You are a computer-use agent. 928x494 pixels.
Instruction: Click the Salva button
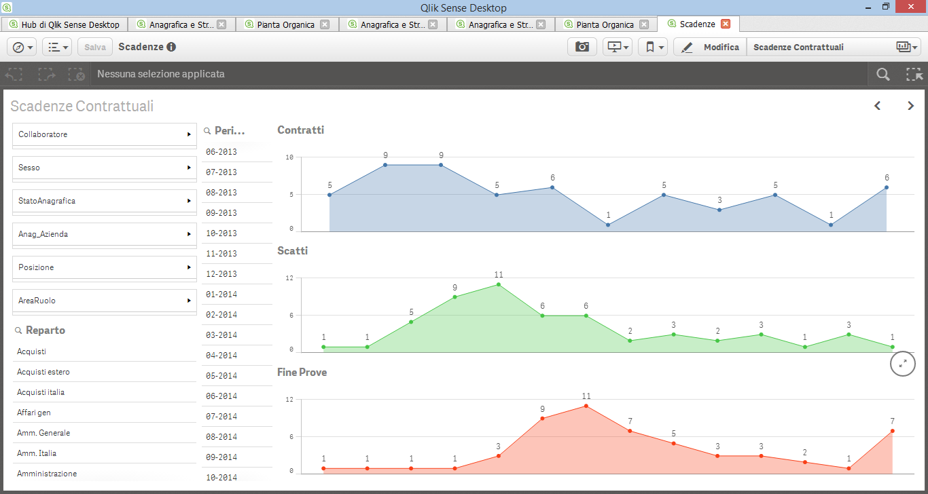95,47
